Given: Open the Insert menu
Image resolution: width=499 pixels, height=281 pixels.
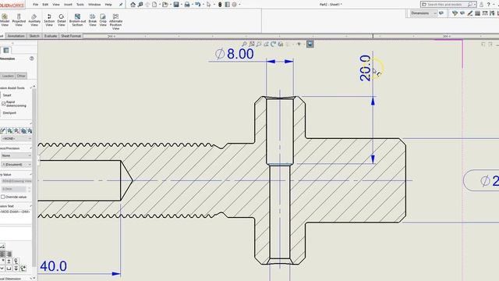Looking at the screenshot, I should (68, 5).
